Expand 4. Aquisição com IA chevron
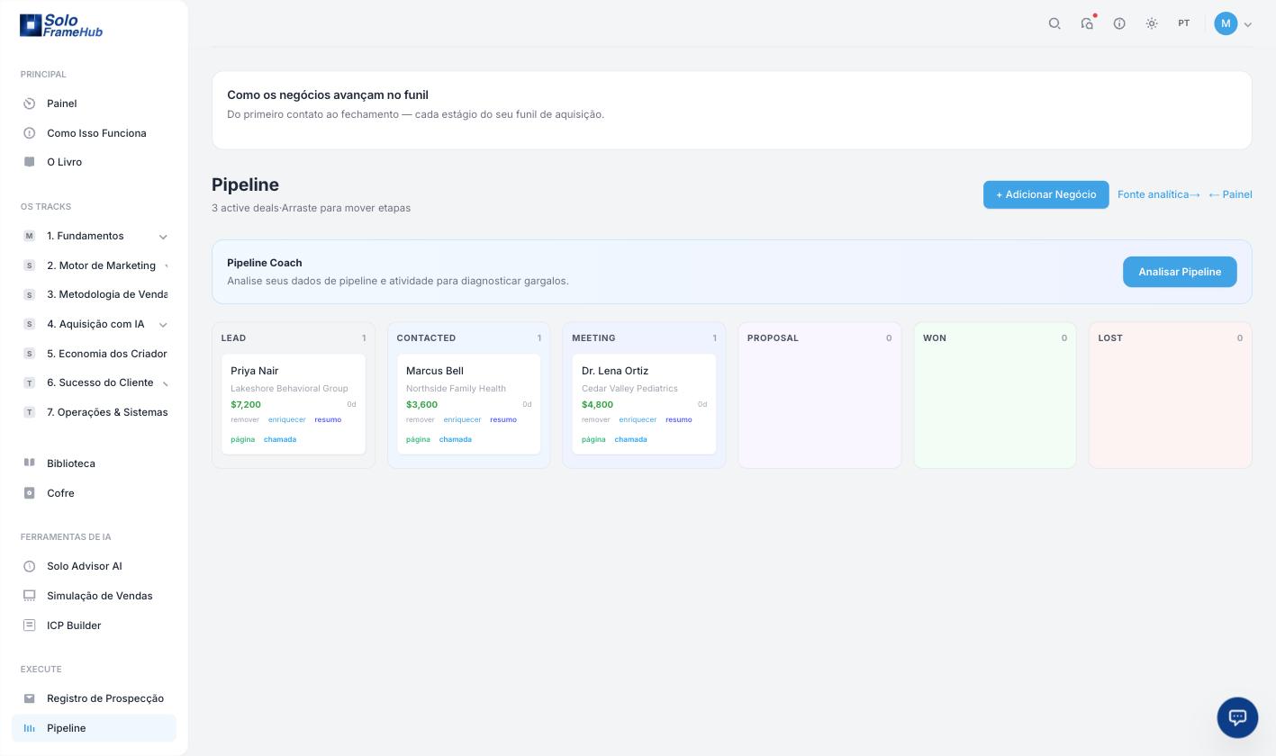The image size is (1276, 756). point(163,324)
